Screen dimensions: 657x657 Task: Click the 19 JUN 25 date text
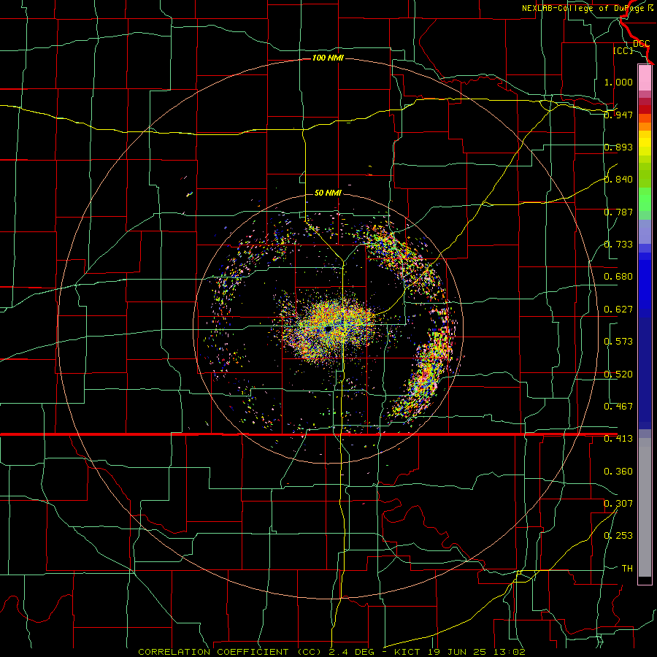[x=458, y=652]
